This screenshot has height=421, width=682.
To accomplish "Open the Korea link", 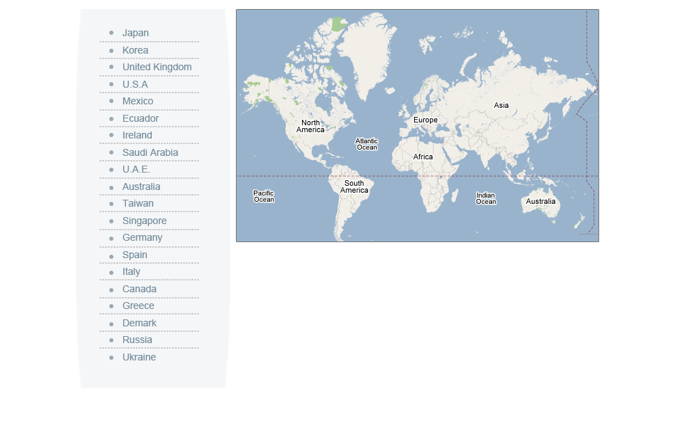I will 135,50.
